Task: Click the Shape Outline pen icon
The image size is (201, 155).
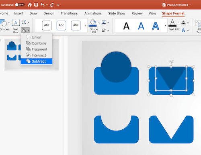Action: pyautogui.click(x=104, y=22)
